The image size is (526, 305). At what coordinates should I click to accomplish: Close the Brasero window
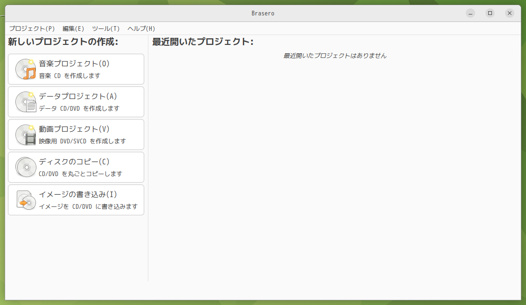(x=510, y=13)
